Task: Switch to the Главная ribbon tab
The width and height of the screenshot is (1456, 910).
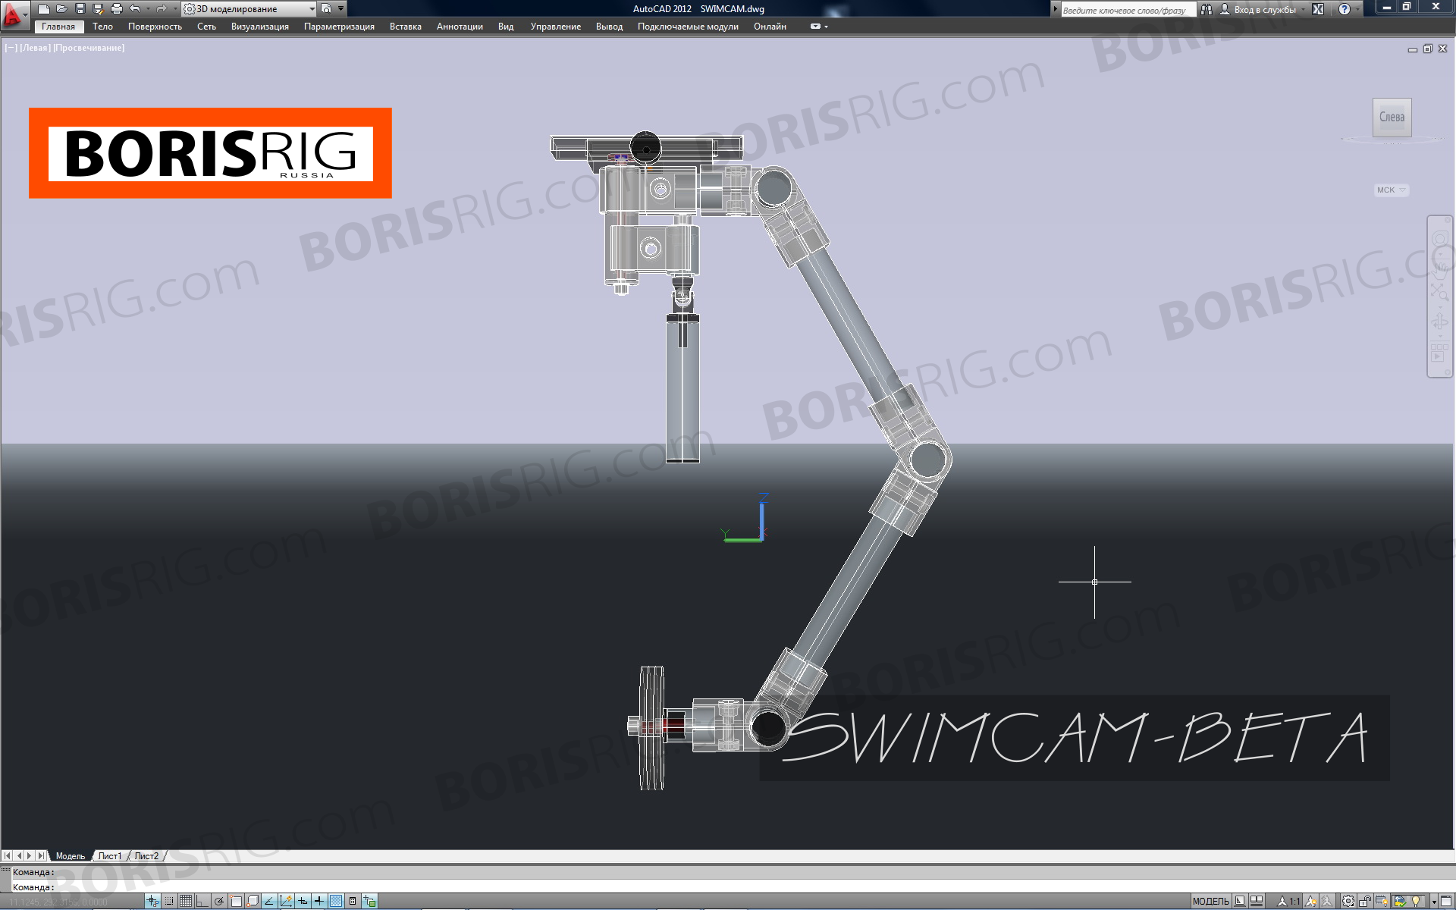Action: (58, 27)
